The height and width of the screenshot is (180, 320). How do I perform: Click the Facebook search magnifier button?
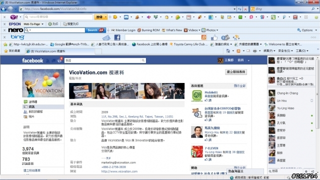[143, 60]
